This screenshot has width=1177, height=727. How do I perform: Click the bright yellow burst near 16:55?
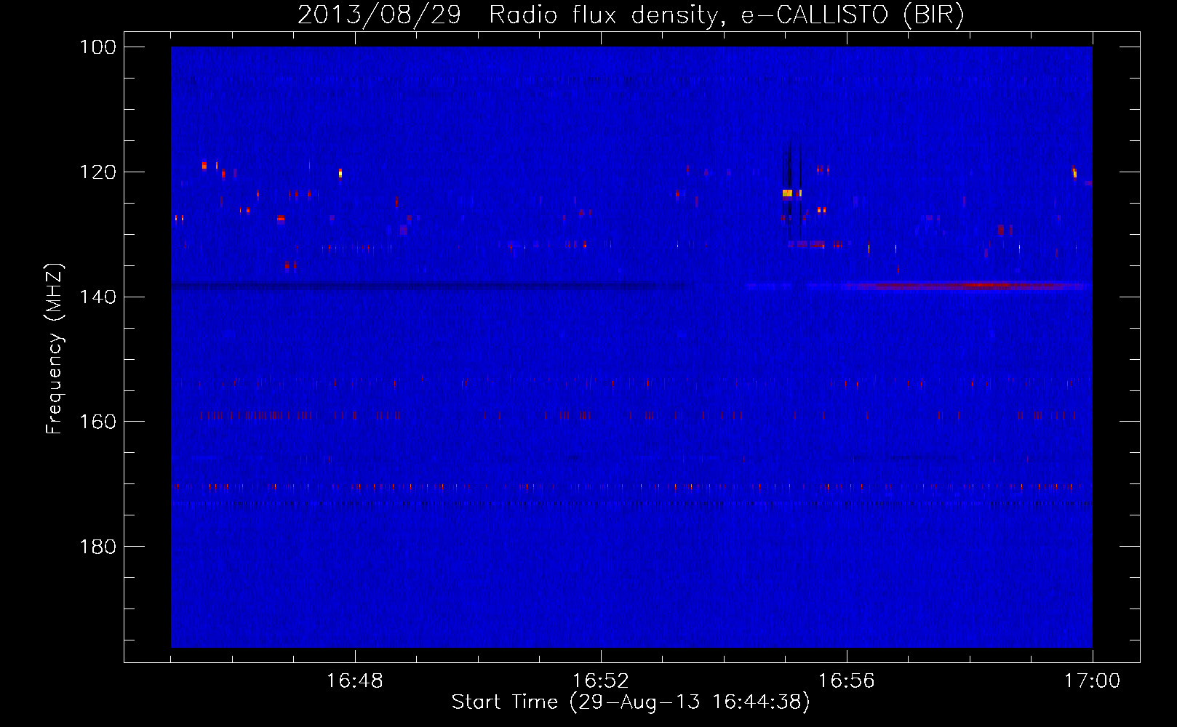click(x=787, y=193)
